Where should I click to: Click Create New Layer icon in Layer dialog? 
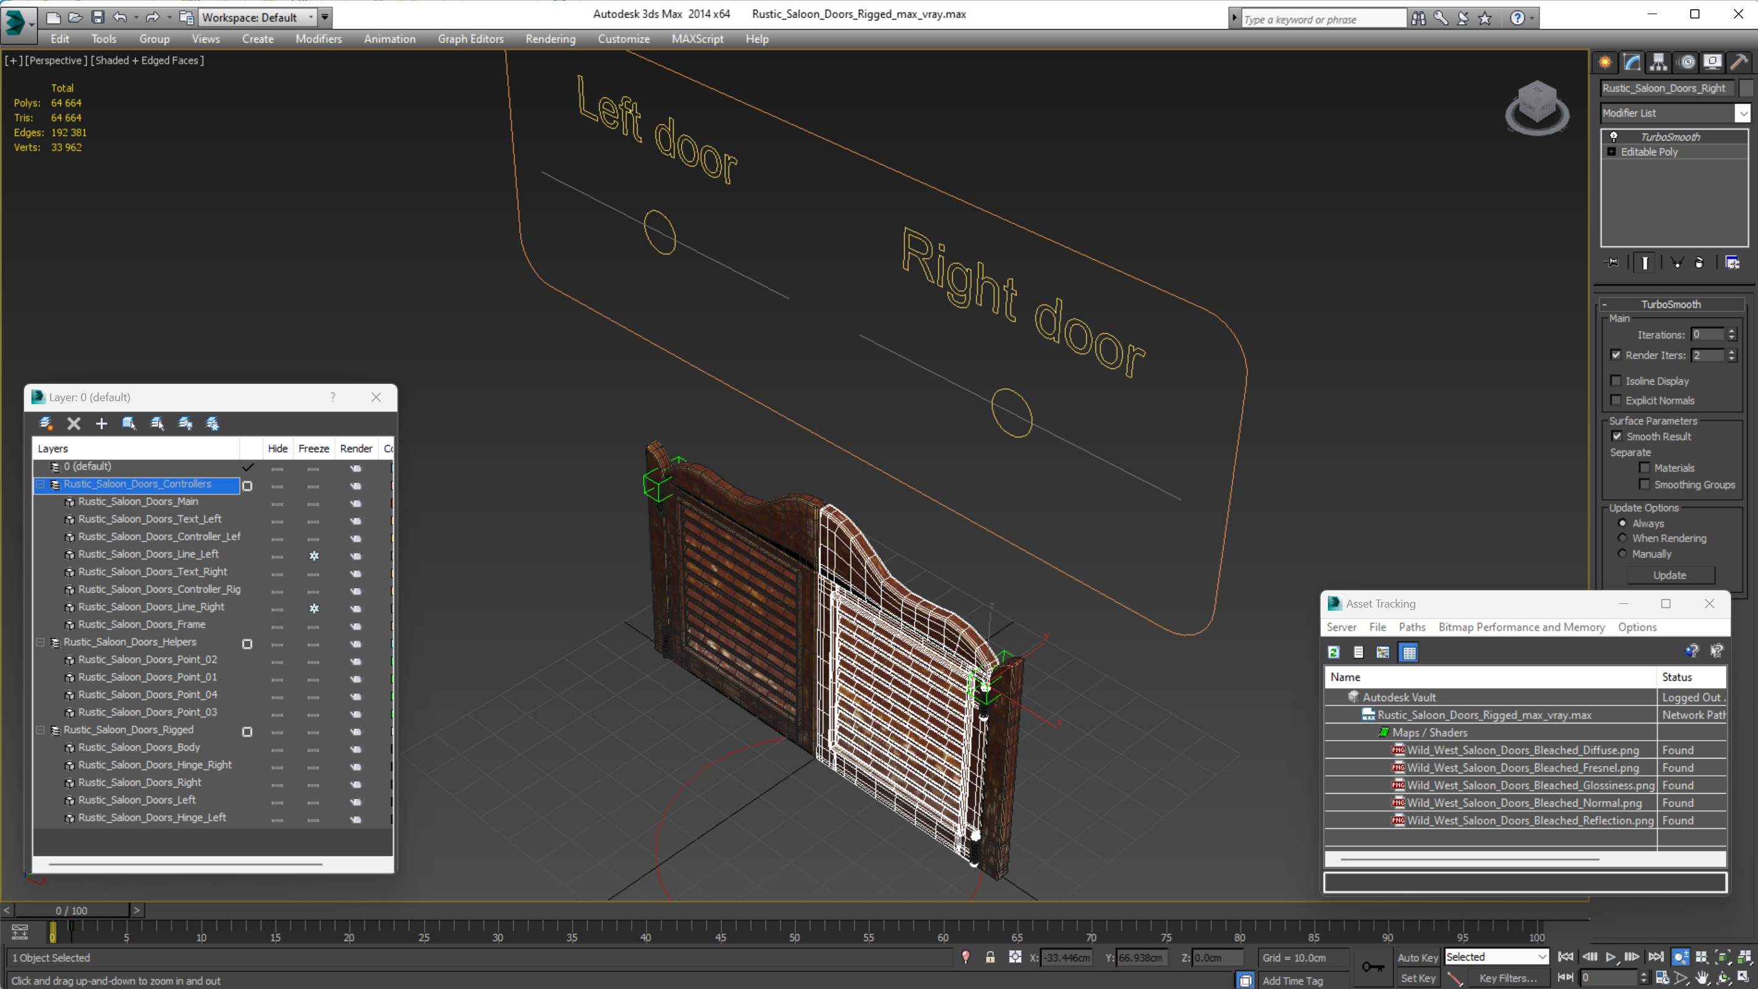click(x=46, y=424)
